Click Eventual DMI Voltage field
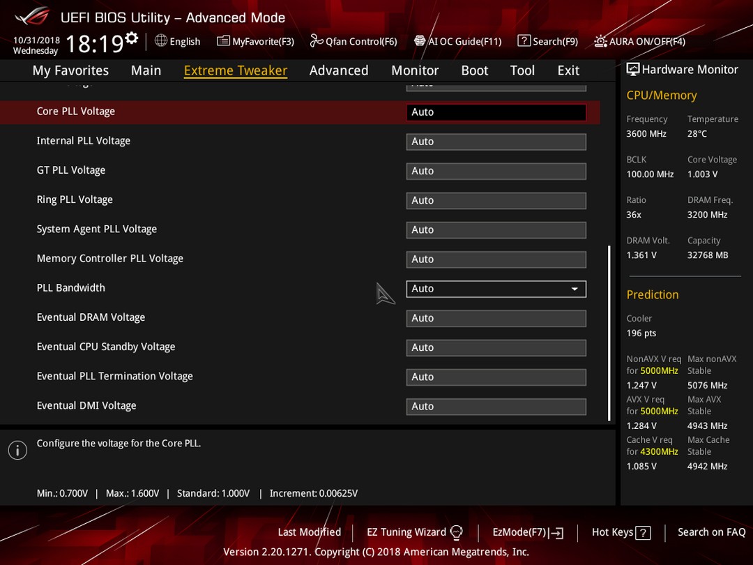Screen dimensions: 753x565 496,406
